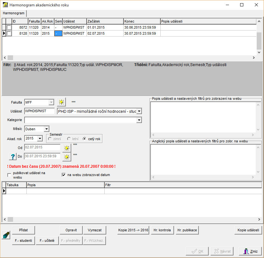Viewport: 264px width, 258px height.
Task: Click Kopie 2015 -> 2016 button
Action: tap(133, 230)
